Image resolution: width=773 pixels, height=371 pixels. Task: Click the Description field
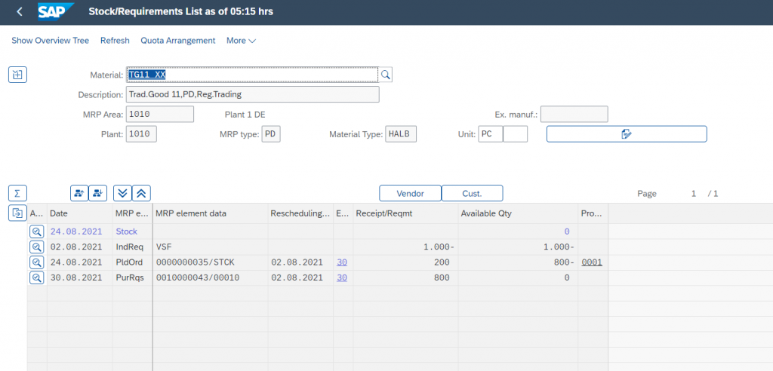pos(252,94)
